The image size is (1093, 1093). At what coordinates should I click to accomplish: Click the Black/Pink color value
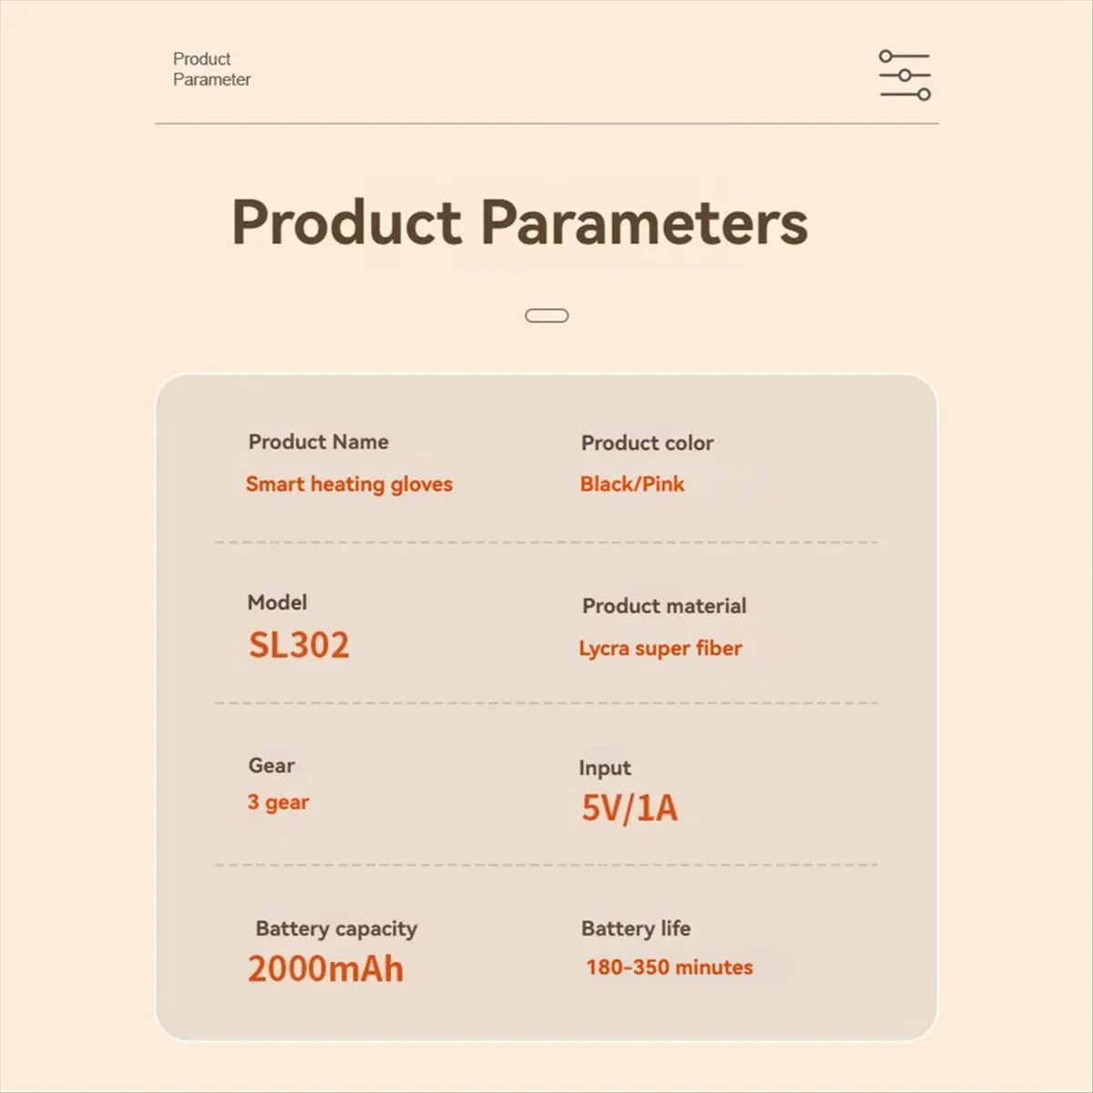(632, 484)
